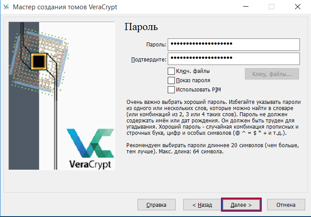311x217 pixels.
Task: Cancel the wizard with "Отмена"
Action: 286,205
